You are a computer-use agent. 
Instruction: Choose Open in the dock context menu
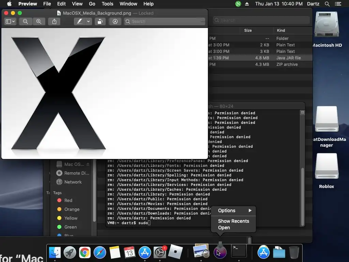pyautogui.click(x=233, y=228)
